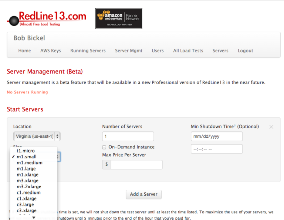Pick m3.2xlarge from the size options
Image resolution: width=284 pixels, height=220 pixels.
tap(34, 186)
